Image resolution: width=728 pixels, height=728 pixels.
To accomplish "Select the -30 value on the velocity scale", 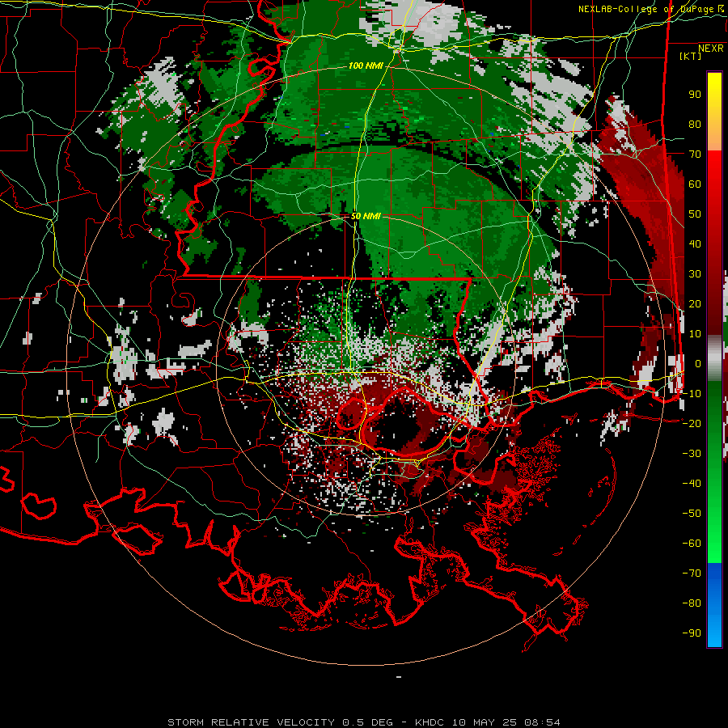I will (692, 454).
